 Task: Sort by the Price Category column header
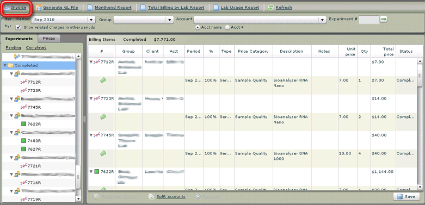tap(253, 52)
